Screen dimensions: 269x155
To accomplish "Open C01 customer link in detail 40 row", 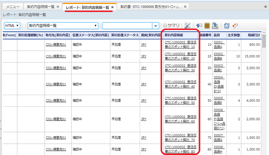I will pos(56,84).
